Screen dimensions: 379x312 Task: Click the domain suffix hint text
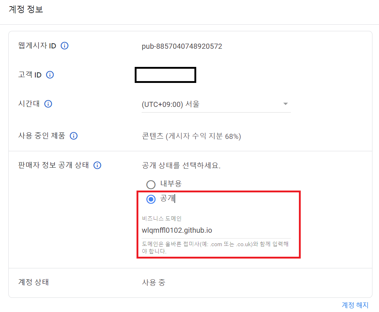point(215,247)
